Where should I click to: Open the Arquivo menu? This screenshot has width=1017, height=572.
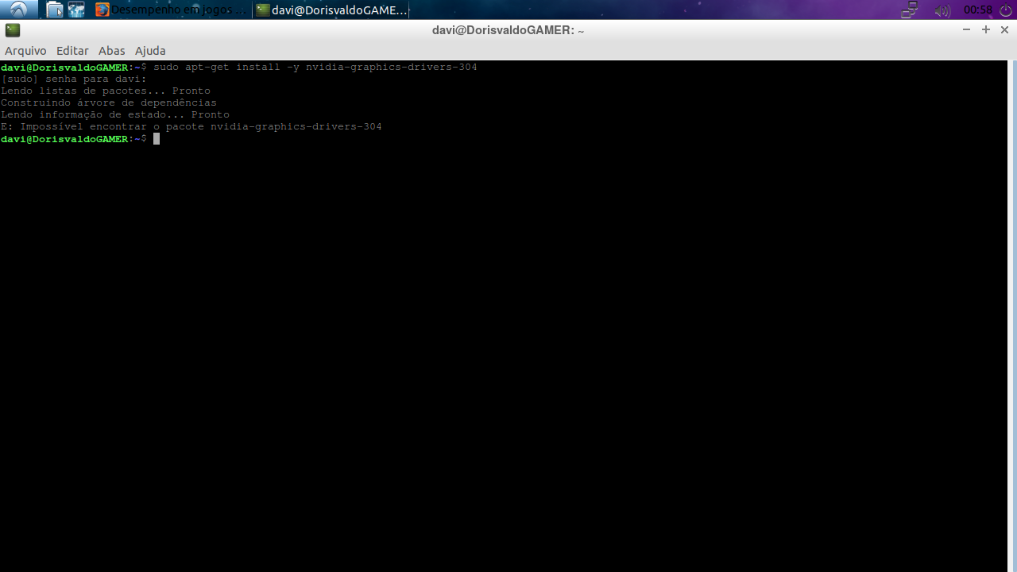(x=25, y=51)
